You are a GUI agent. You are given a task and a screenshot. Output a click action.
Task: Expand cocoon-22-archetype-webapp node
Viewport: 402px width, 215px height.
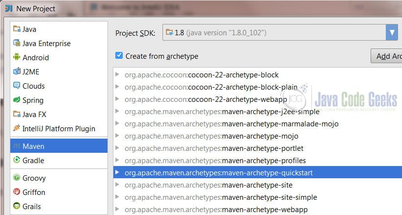coord(117,99)
